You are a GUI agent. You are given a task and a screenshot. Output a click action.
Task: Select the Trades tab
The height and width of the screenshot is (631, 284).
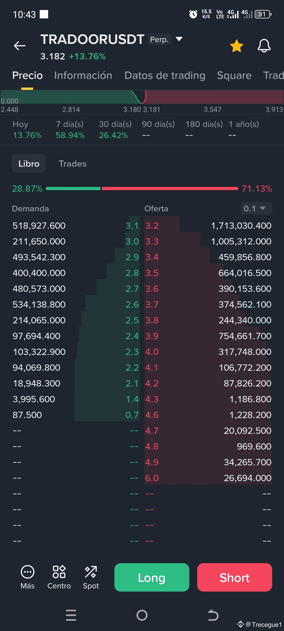click(x=73, y=164)
